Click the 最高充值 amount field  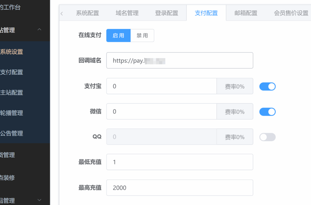point(180,188)
